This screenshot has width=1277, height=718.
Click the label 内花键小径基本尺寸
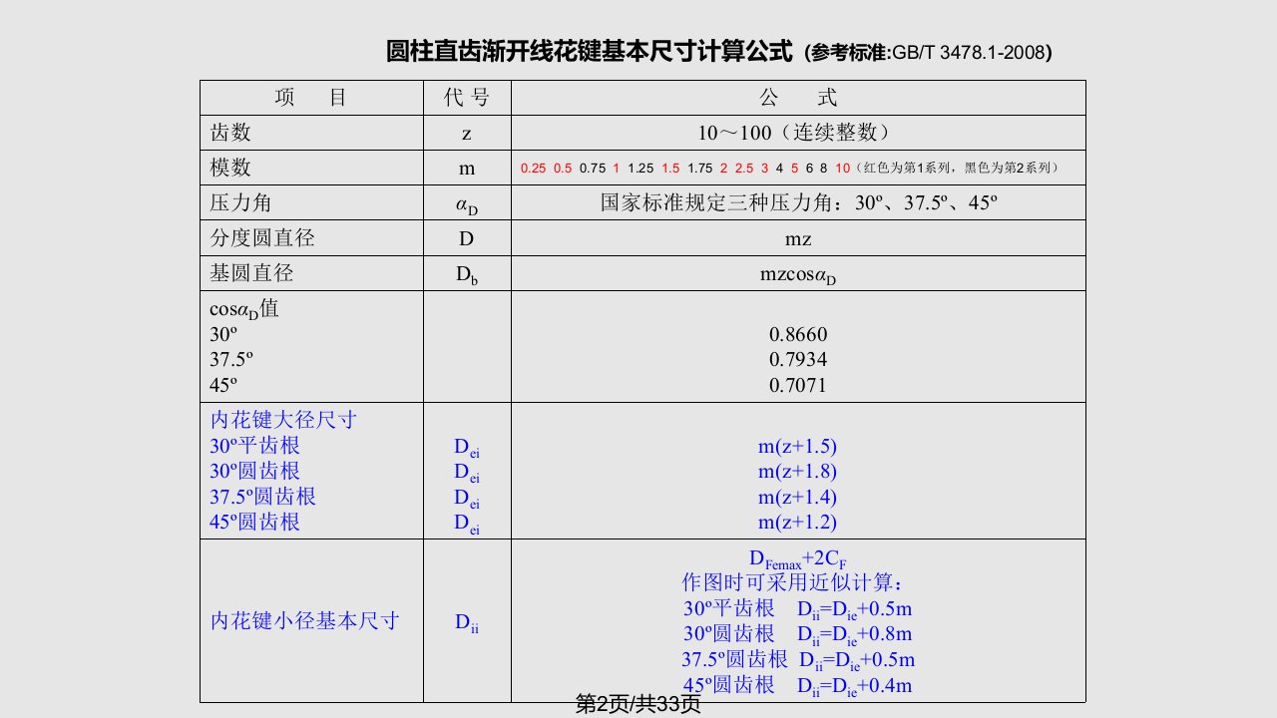[304, 621]
